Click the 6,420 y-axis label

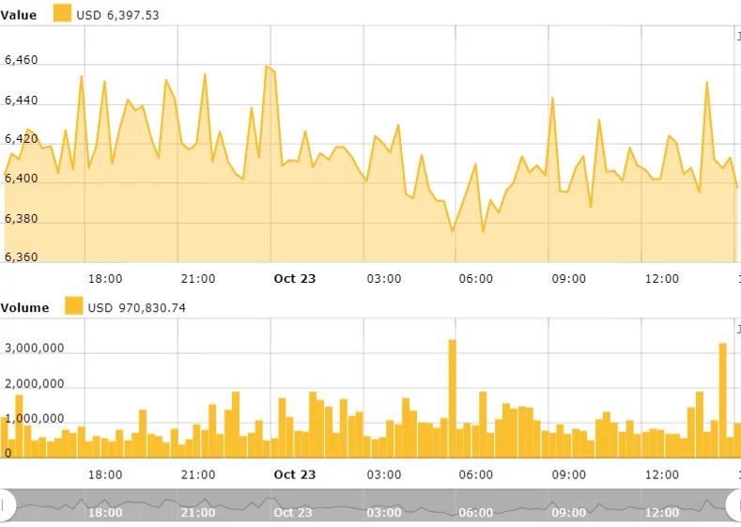click(x=22, y=139)
